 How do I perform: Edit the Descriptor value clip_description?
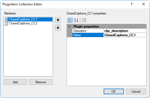125,31
